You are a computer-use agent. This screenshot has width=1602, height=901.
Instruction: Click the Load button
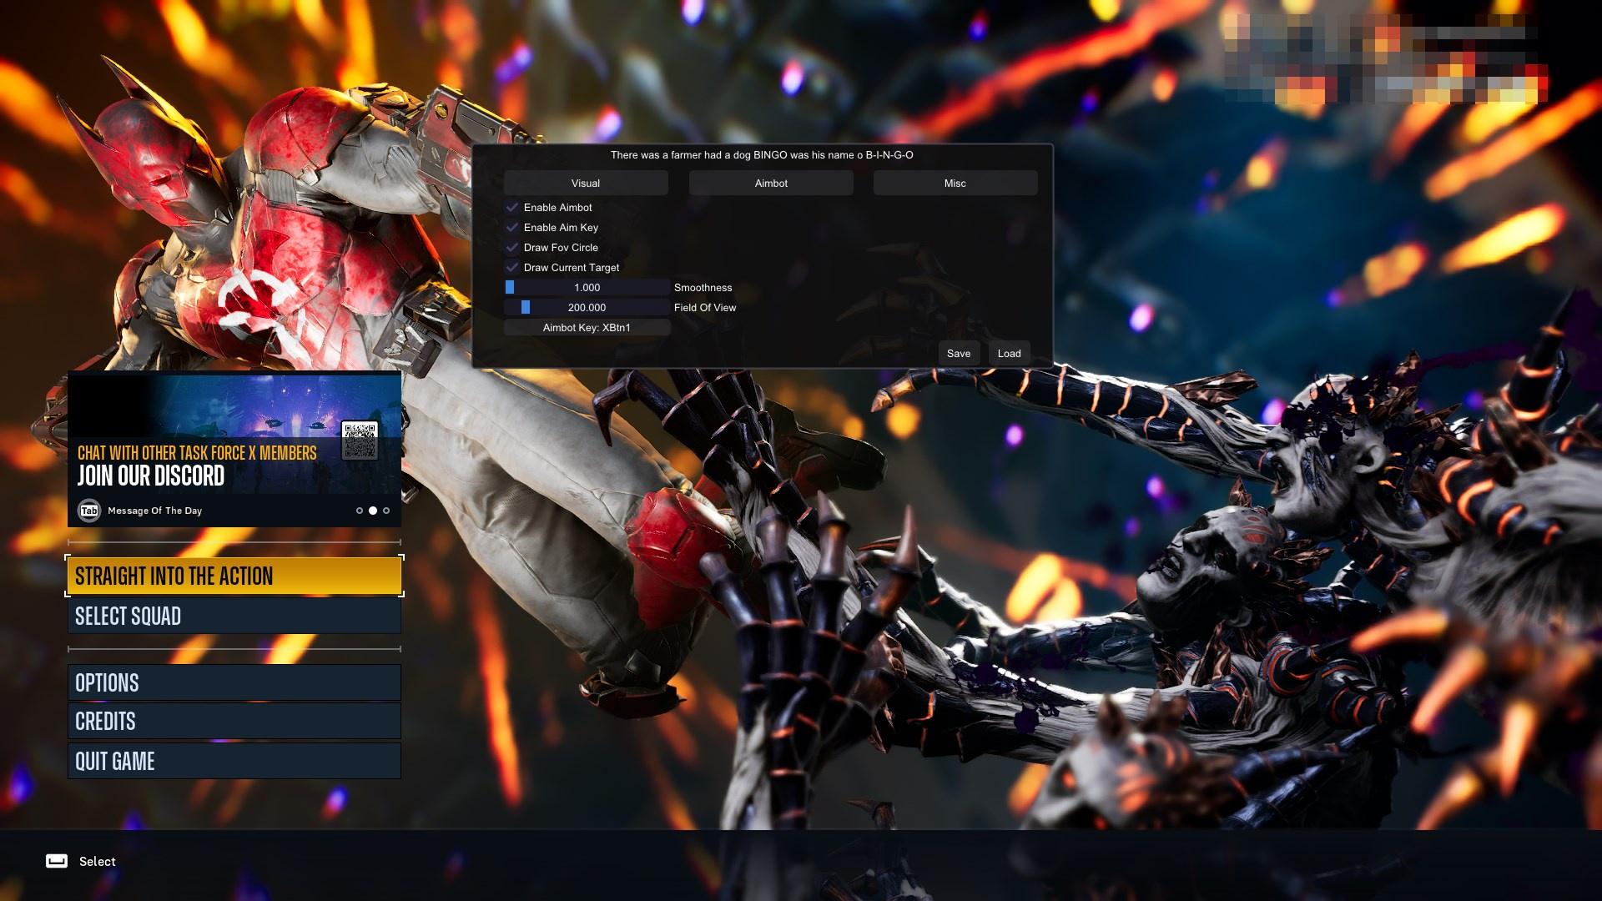pyautogui.click(x=1009, y=353)
